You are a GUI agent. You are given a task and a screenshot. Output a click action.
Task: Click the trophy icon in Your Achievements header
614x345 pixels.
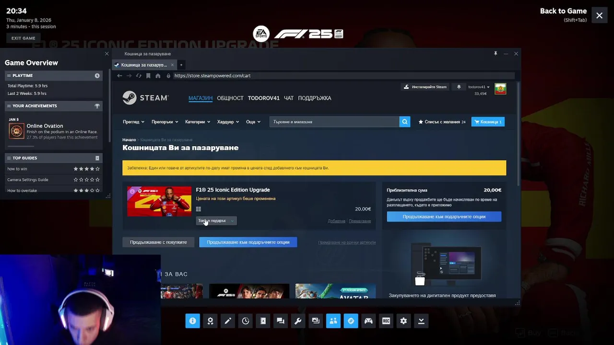click(97, 106)
